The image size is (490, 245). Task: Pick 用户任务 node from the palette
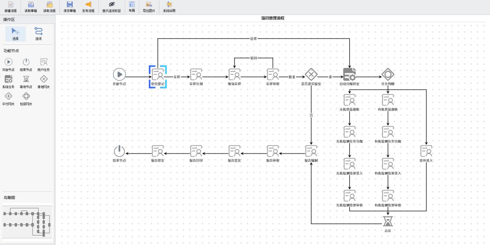click(44, 64)
